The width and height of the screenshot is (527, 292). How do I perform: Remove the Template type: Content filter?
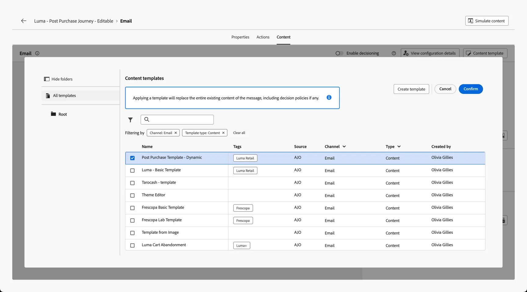(x=223, y=133)
